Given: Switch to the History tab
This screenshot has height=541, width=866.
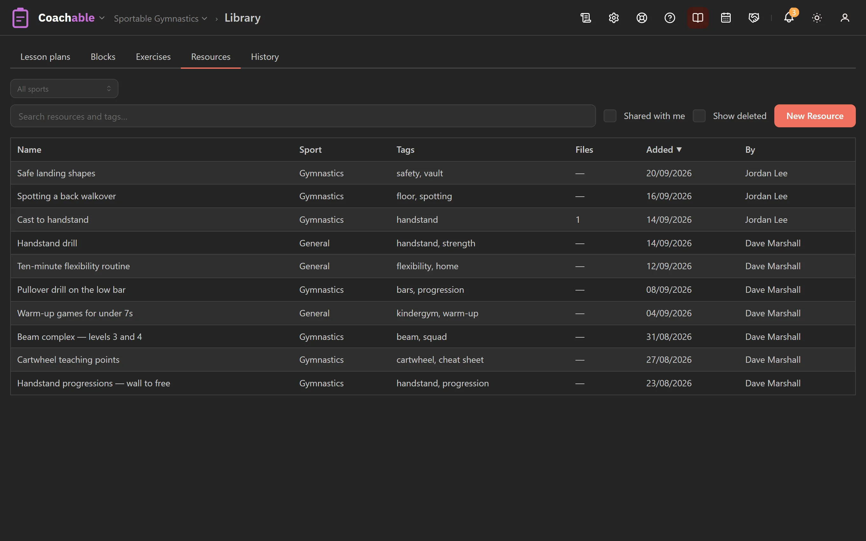Looking at the screenshot, I should [x=265, y=57].
